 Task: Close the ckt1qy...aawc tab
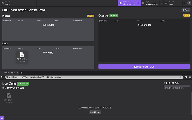(17, 72)
